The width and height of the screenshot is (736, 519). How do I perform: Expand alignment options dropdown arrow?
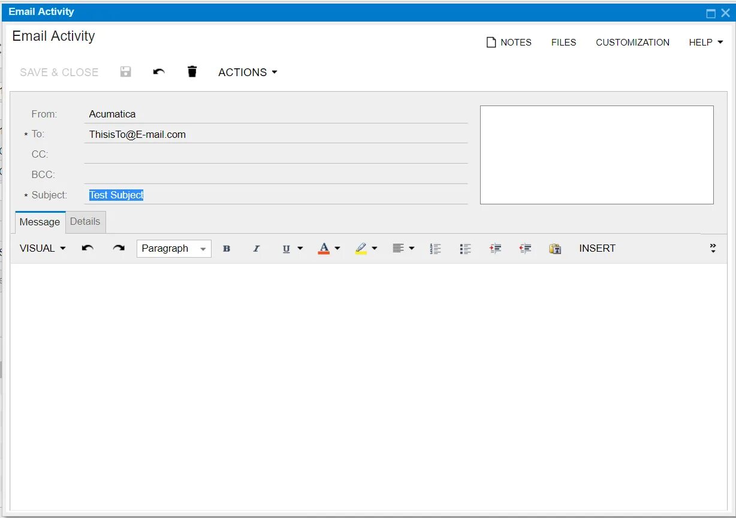point(412,248)
